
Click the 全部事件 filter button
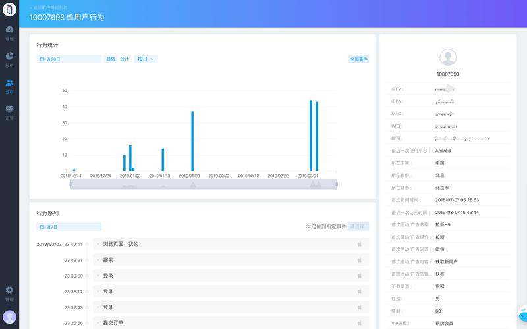point(358,59)
